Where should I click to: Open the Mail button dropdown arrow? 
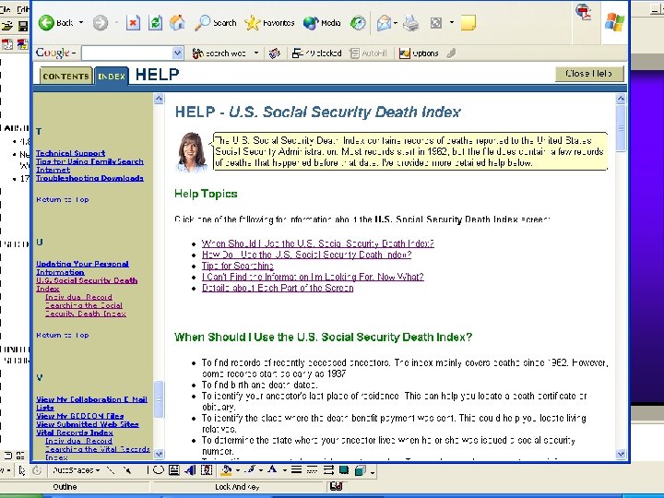(395, 22)
